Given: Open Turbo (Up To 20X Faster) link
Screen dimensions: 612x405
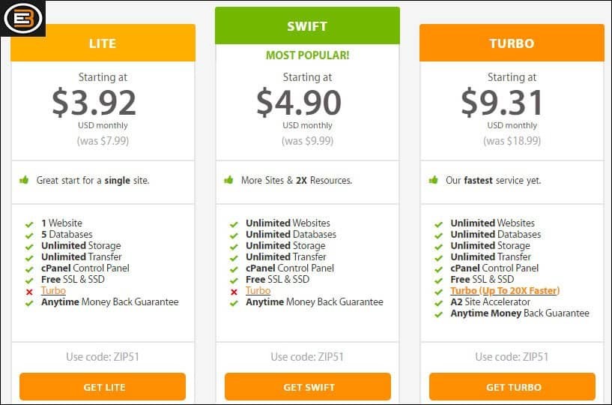Looking at the screenshot, I should pos(505,291).
